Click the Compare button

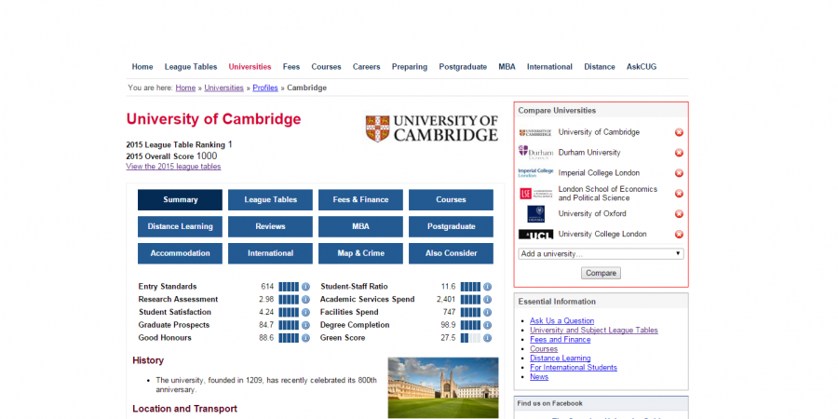601,273
